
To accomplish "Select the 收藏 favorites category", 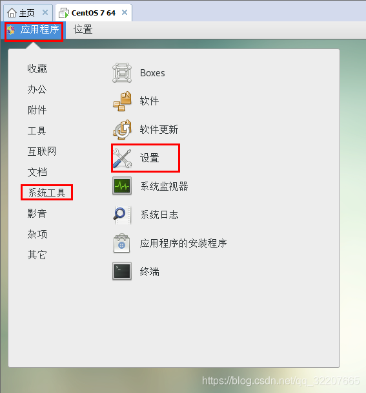I will click(37, 69).
